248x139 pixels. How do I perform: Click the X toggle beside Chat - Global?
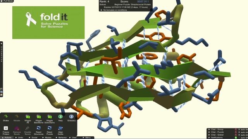click(239, 135)
